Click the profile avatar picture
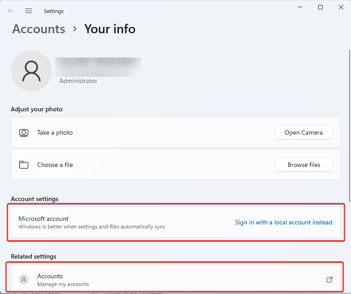Viewport: 351px width, 294px height. point(31,71)
